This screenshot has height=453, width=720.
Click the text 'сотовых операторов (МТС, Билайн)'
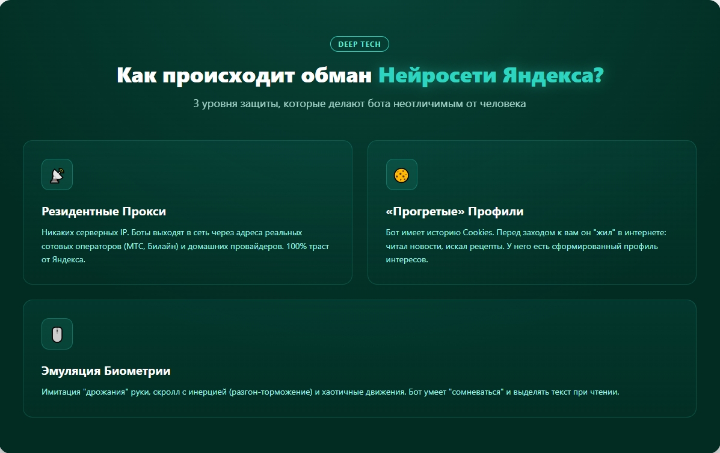tap(109, 246)
